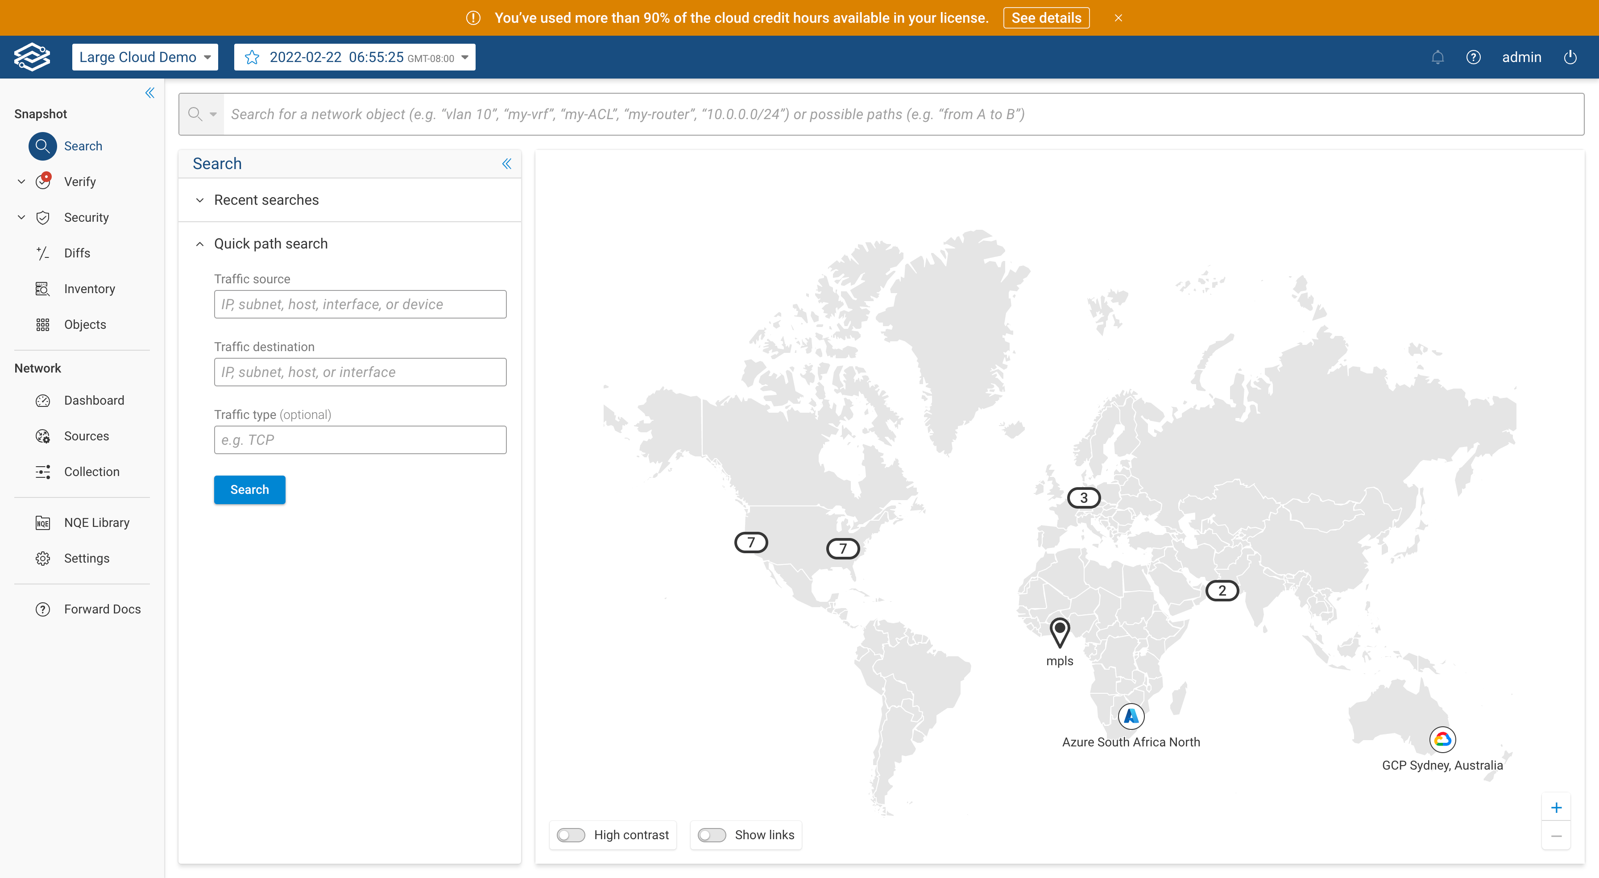This screenshot has width=1599, height=878.
Task: Expand the Verify menu chevron
Action: point(22,182)
